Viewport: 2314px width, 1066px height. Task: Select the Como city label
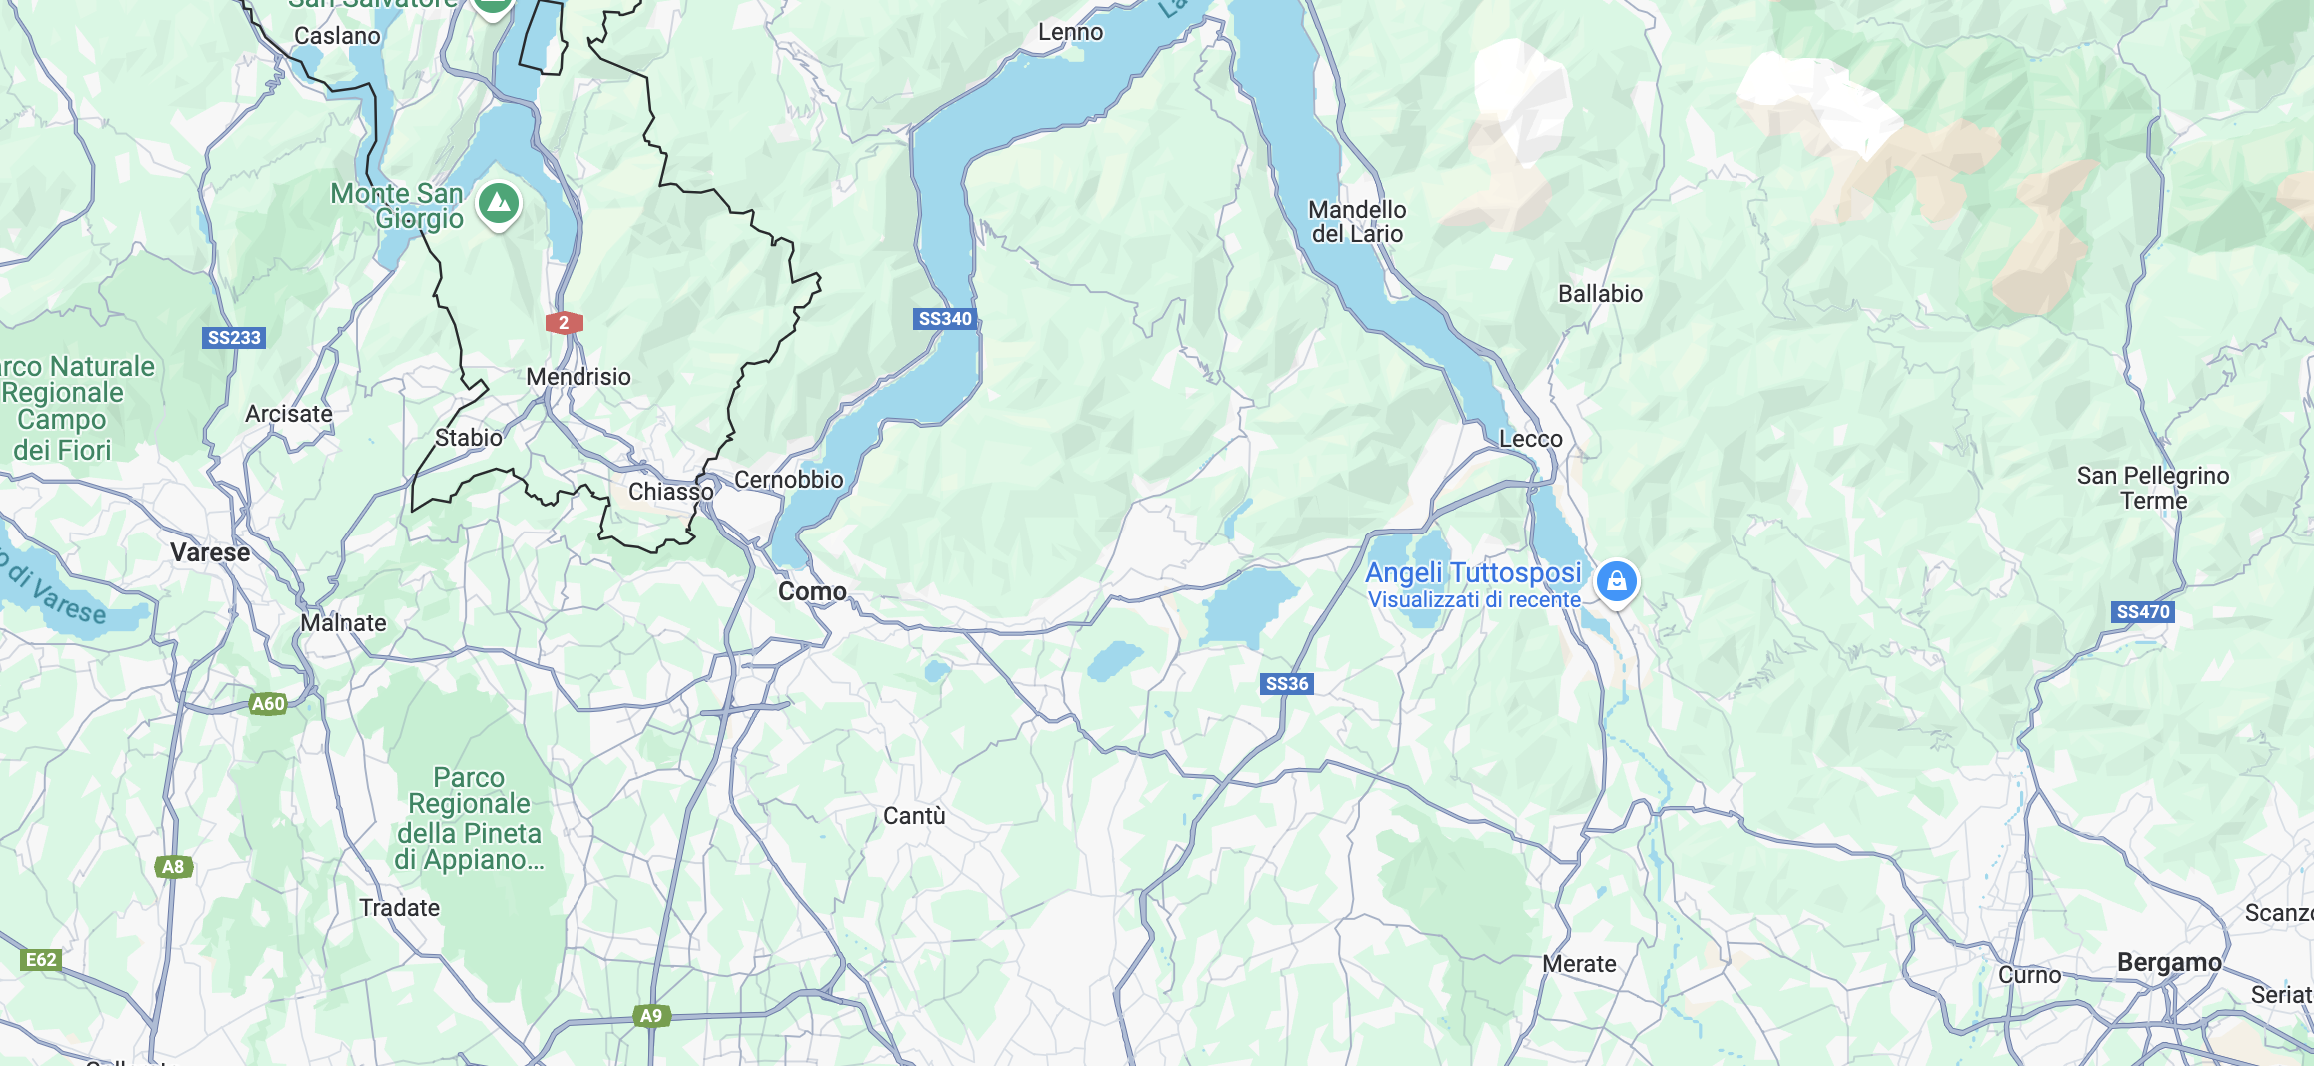tap(812, 592)
